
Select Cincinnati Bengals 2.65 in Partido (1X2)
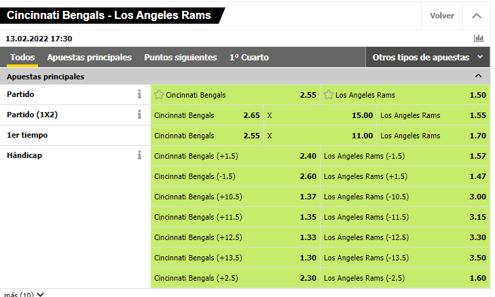point(207,115)
